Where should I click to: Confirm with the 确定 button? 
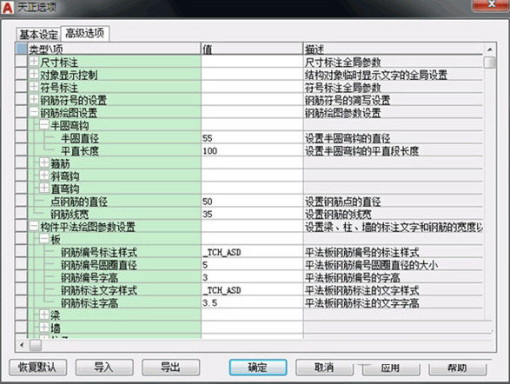pos(258,367)
